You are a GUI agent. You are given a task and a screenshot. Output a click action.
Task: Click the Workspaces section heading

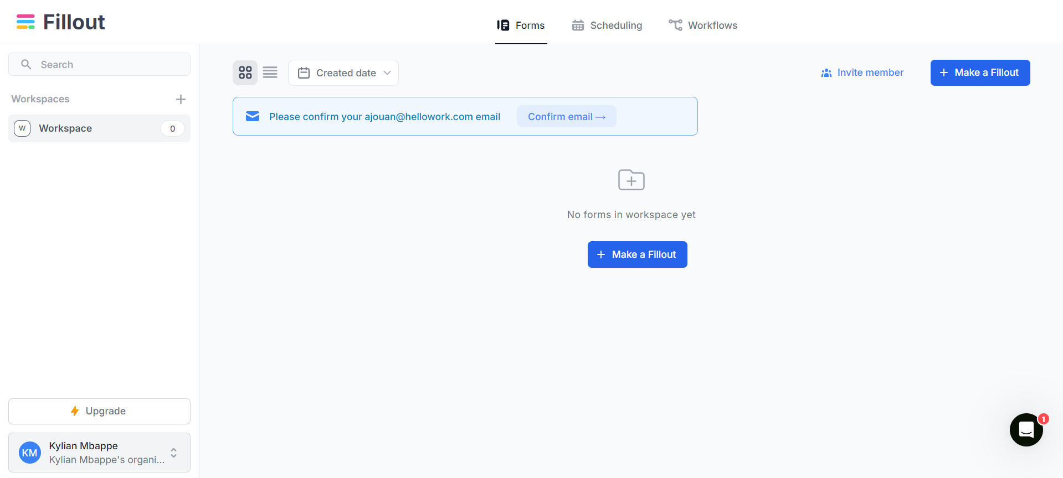[40, 99]
